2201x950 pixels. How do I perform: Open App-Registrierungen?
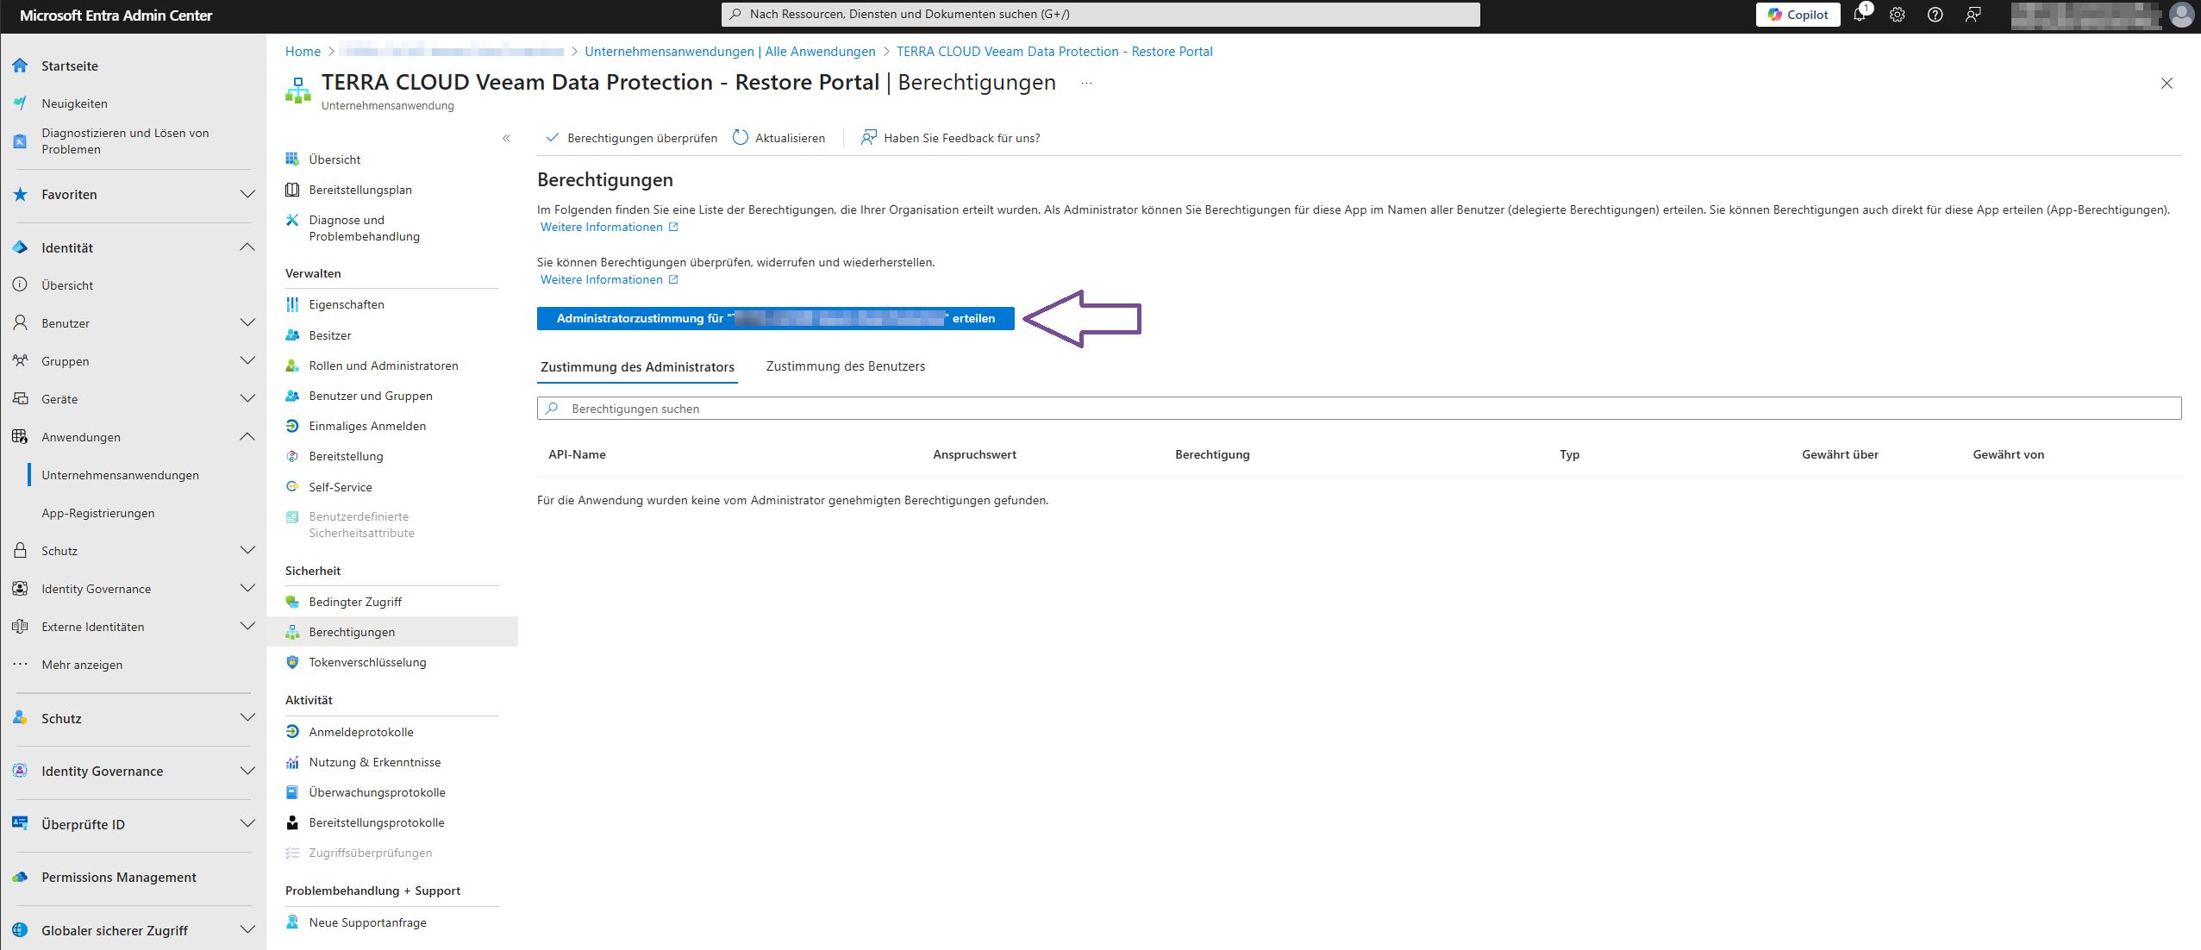pos(98,513)
